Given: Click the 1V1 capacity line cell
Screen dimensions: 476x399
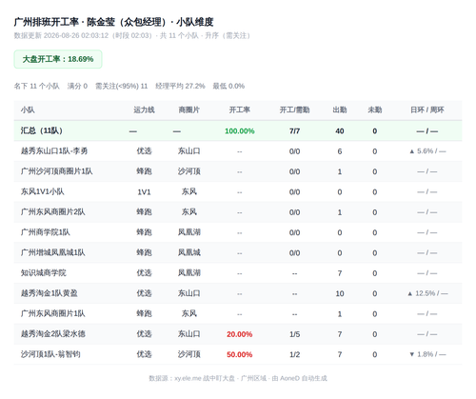Looking at the screenshot, I should (144, 192).
